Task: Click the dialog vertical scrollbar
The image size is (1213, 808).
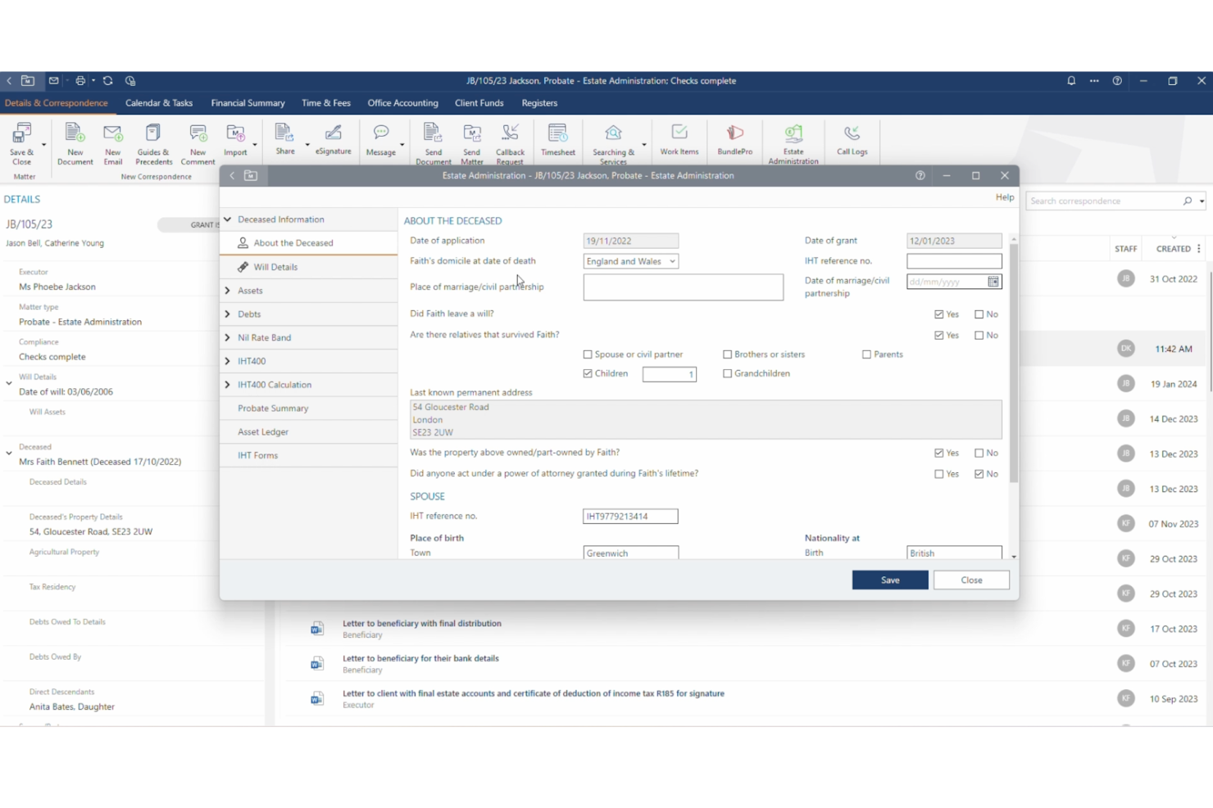Action: point(1014,363)
